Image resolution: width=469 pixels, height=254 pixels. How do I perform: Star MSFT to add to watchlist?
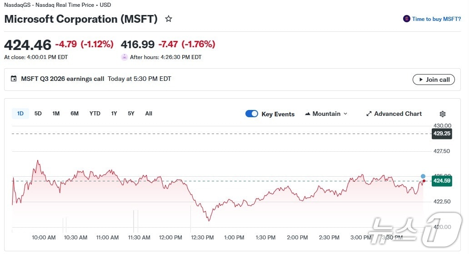point(169,19)
